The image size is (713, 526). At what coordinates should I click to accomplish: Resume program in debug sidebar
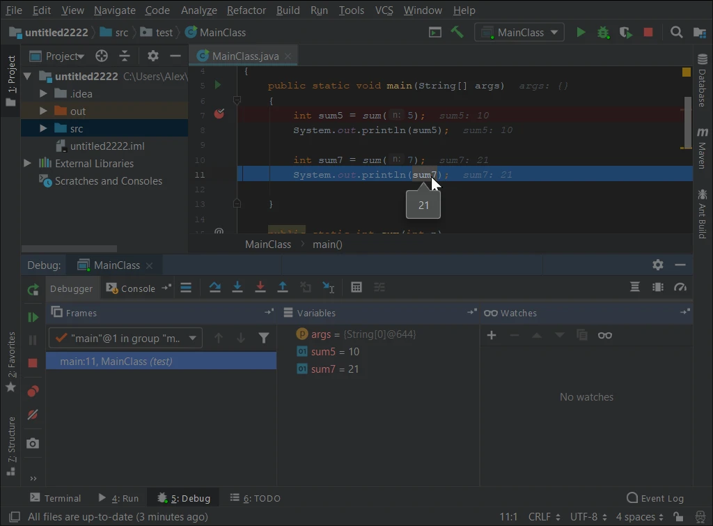point(33,317)
